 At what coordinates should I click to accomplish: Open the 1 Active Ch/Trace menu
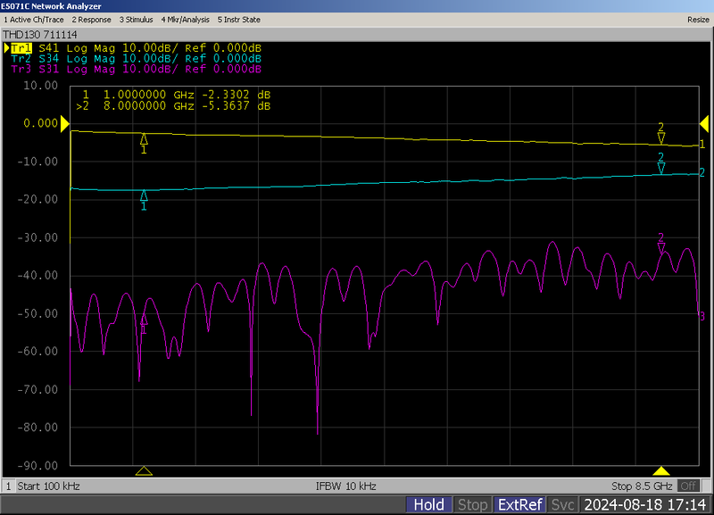pyautogui.click(x=34, y=19)
